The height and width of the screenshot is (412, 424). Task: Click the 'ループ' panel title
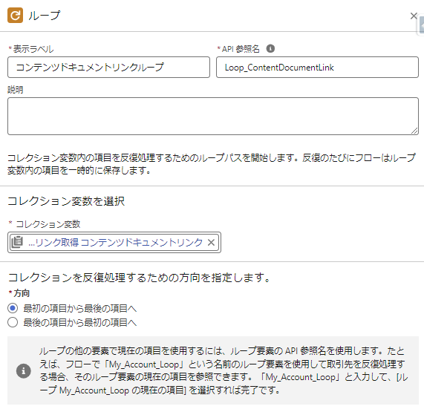44,16
